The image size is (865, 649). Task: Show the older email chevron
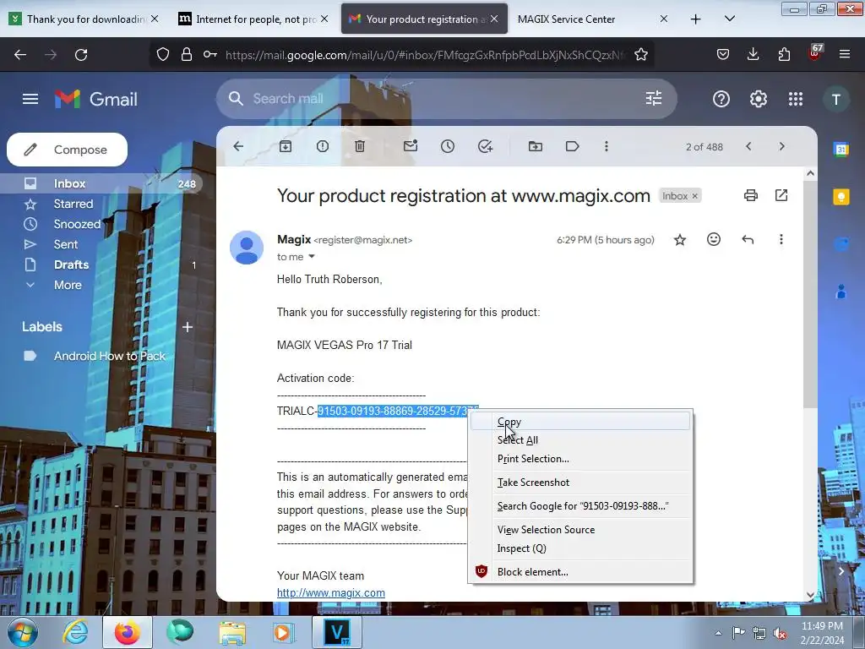pos(781,146)
